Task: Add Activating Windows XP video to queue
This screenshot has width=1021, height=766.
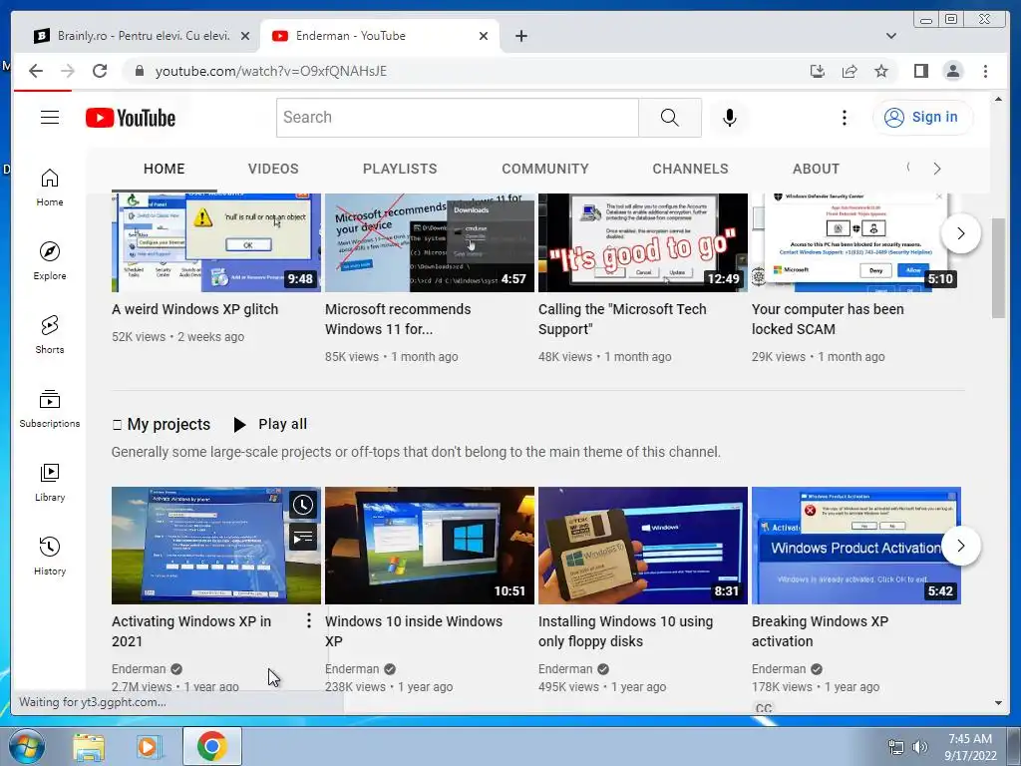Action: coord(303,538)
